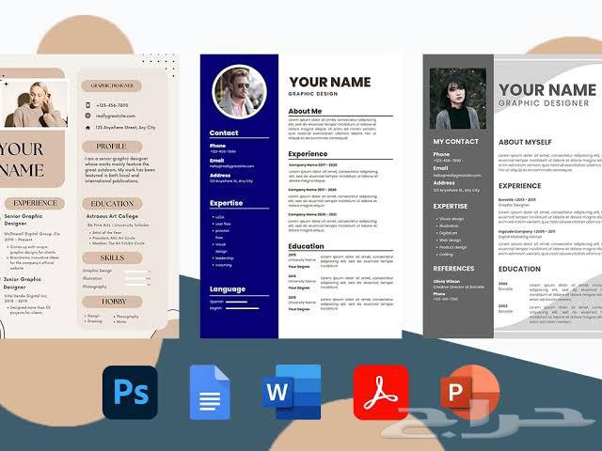Click the MY CONTACT heading
This screenshot has width=602, height=451.
[x=455, y=142]
